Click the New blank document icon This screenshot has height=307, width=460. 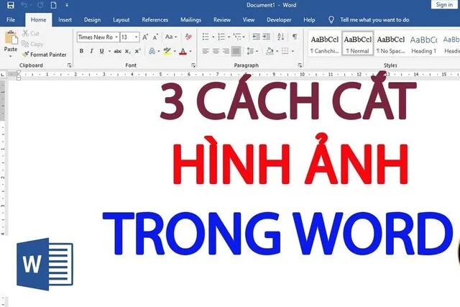tap(53, 5)
